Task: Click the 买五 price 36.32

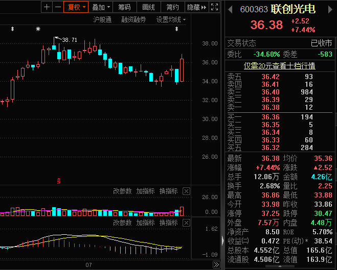Action: tap(270, 148)
